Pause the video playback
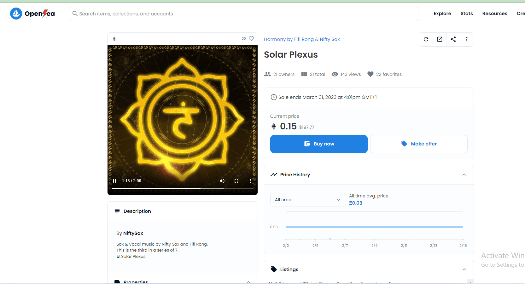 point(115,181)
